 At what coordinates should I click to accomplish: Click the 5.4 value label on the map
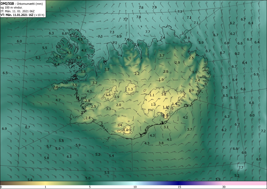click(111, 156)
